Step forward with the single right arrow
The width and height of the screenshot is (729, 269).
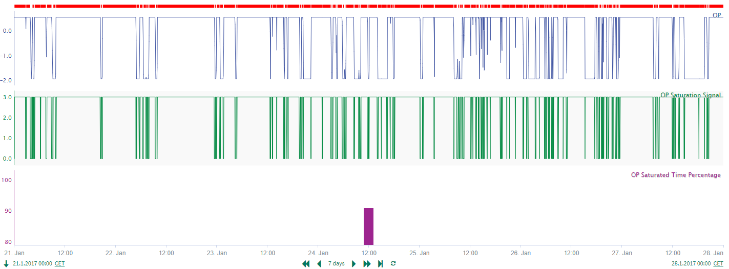tap(353, 264)
